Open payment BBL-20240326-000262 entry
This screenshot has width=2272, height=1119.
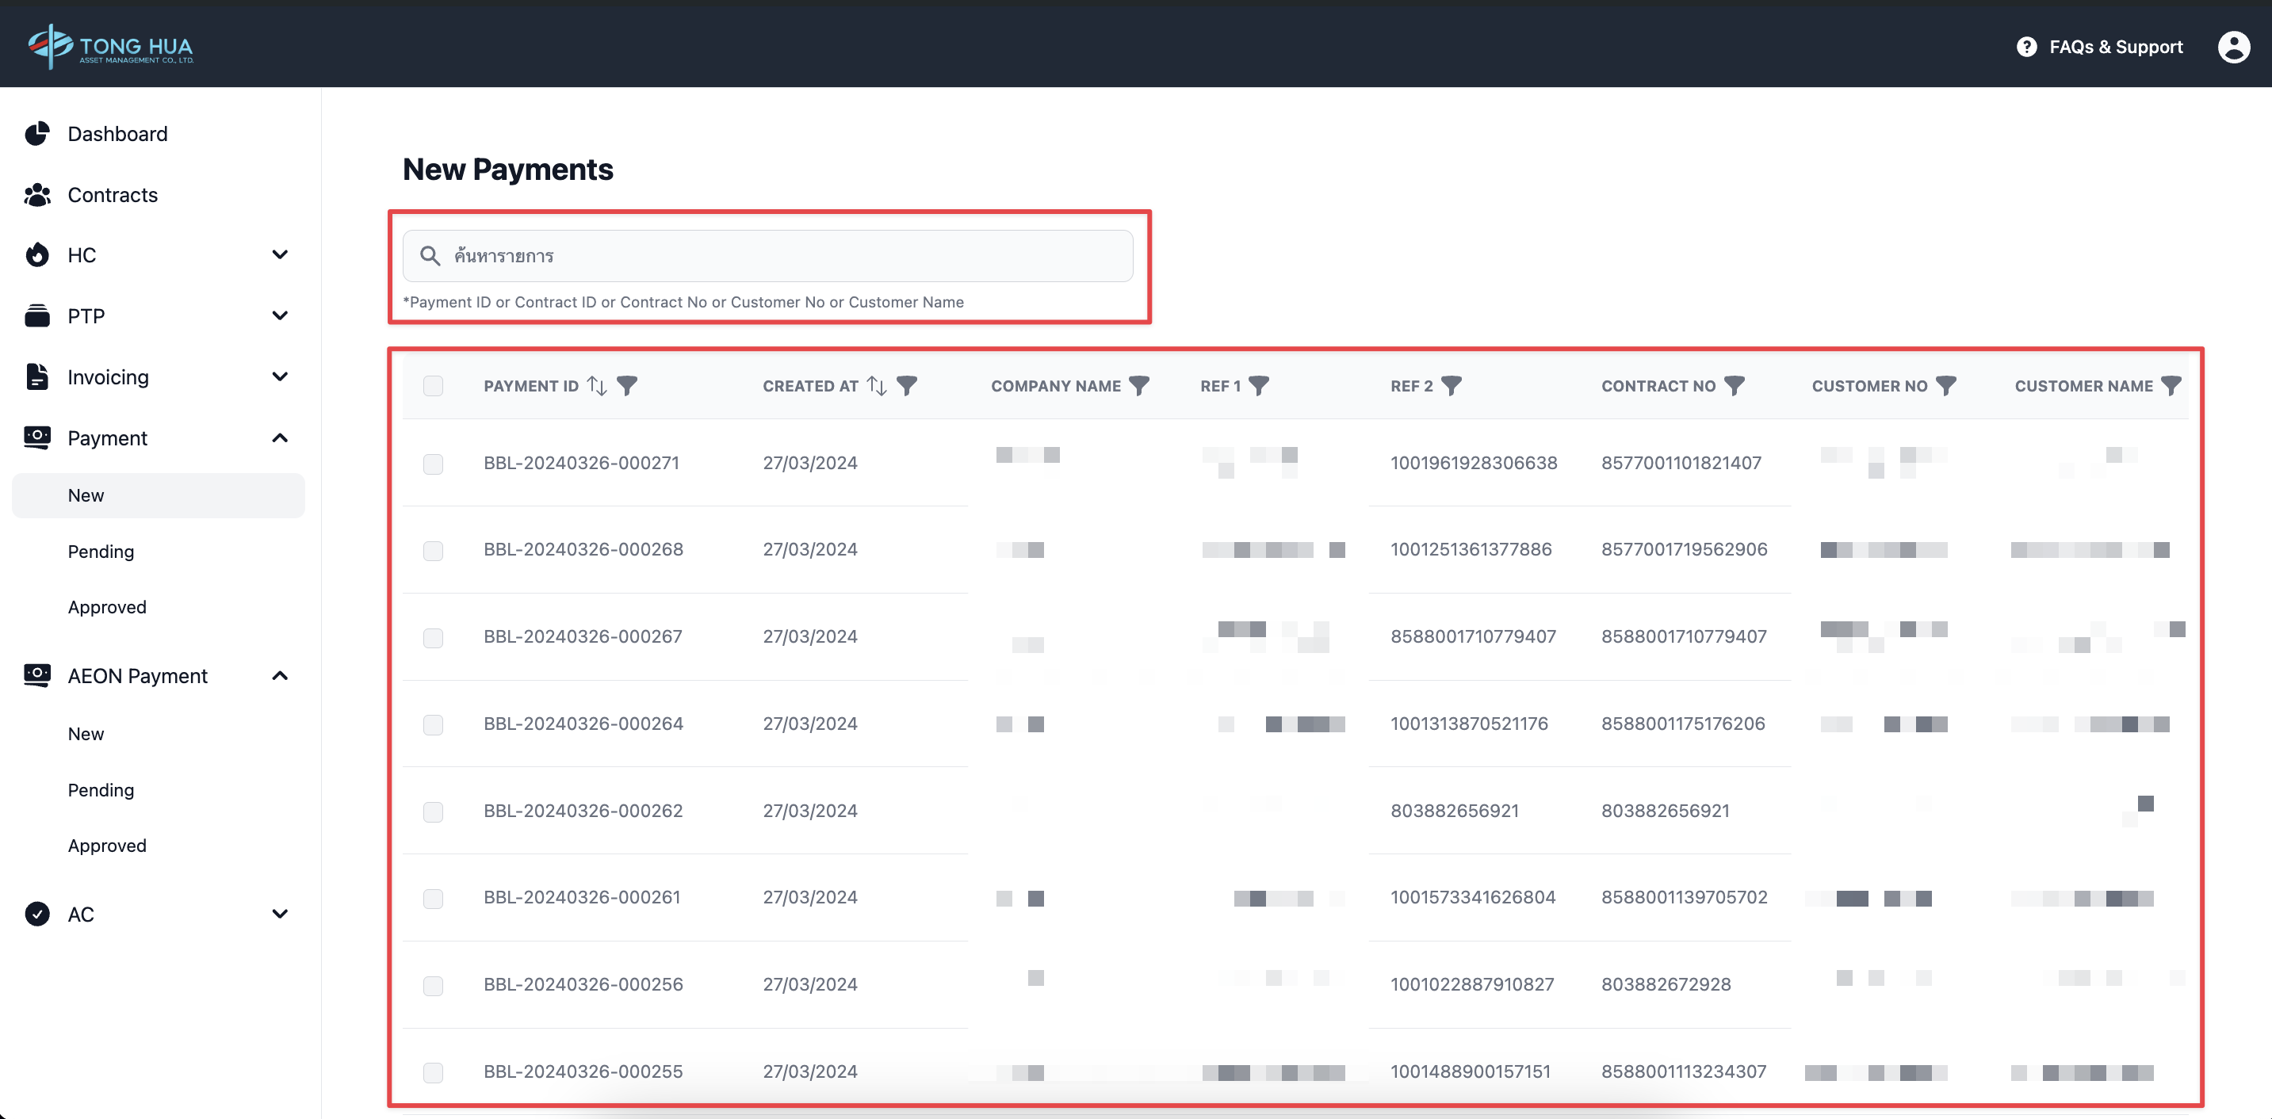[583, 811]
